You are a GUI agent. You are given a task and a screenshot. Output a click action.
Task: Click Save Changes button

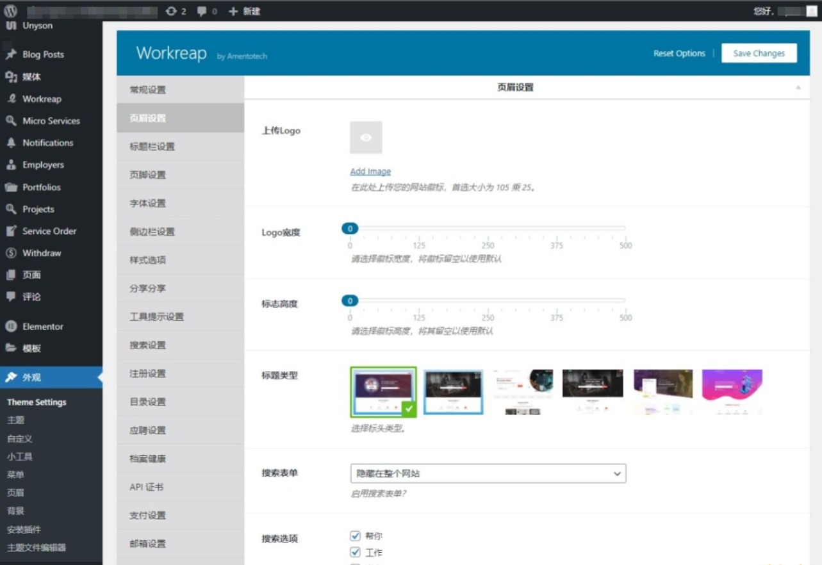(x=759, y=53)
